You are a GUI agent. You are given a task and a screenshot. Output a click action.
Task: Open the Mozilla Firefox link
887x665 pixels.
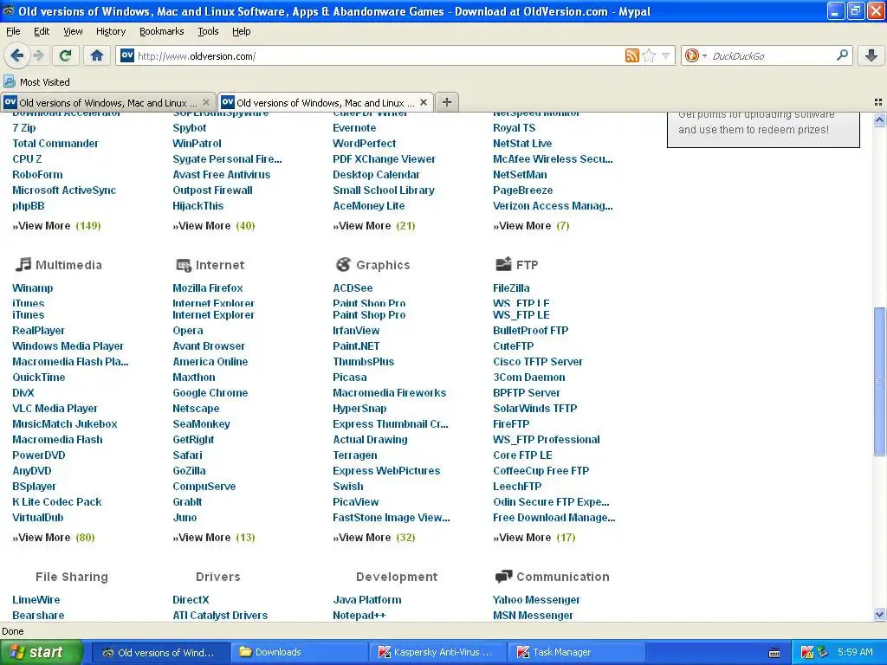click(x=208, y=287)
